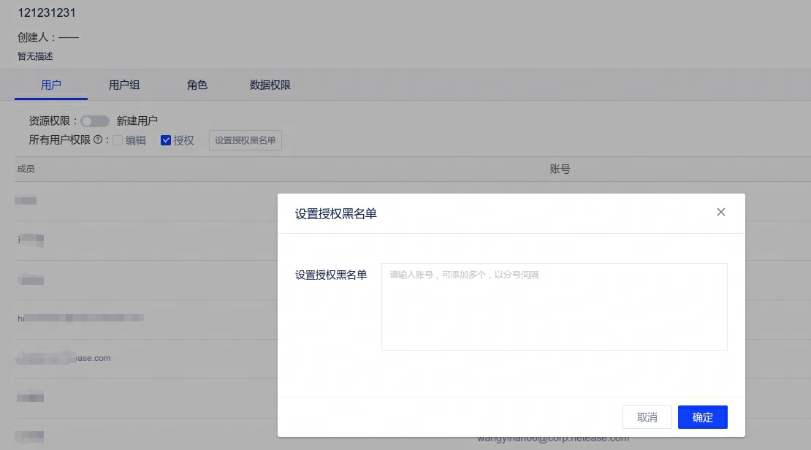Click the 账号 column header
This screenshot has height=450, width=811.
click(x=560, y=169)
